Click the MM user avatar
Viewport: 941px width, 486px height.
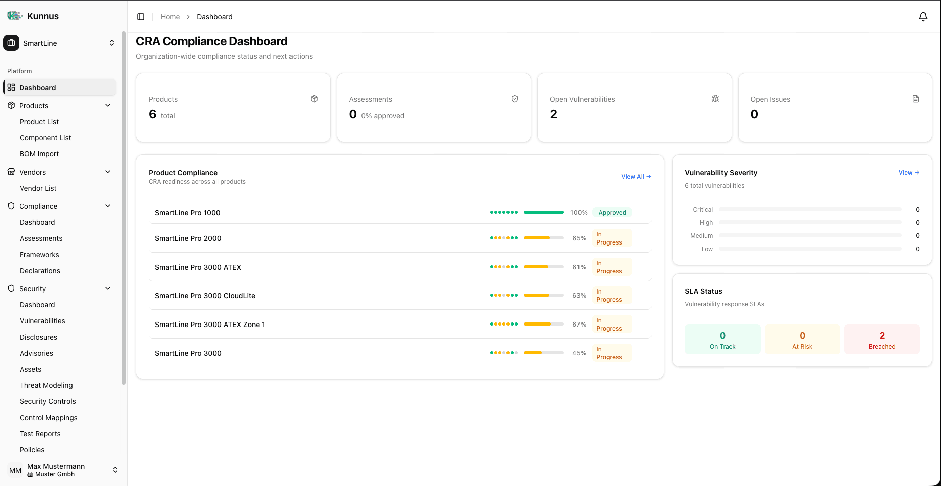point(15,470)
